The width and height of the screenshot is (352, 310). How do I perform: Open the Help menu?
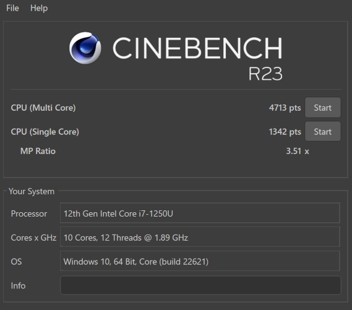pyautogui.click(x=39, y=8)
